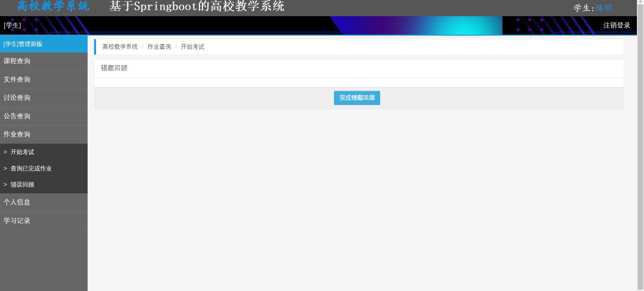The height and width of the screenshot is (291, 644).
Task: Open 个人信息 in the sidebar
Action: pyautogui.click(x=44, y=203)
